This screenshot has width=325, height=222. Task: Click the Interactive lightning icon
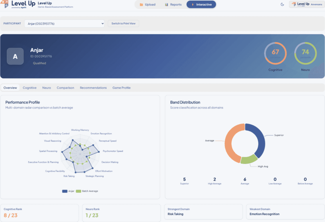193,5
